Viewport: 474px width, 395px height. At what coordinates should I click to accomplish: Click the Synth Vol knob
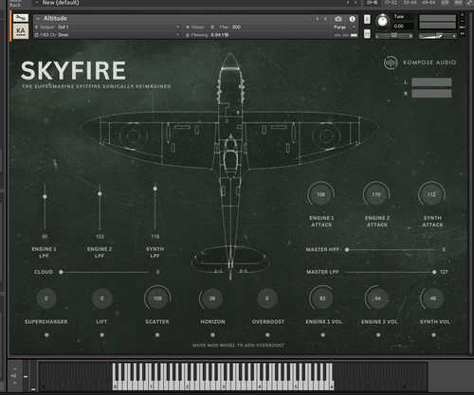[433, 298]
